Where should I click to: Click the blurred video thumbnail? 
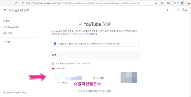click(x=129, y=77)
